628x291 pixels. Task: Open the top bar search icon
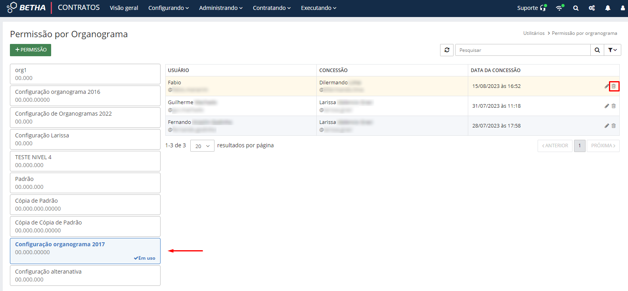576,8
